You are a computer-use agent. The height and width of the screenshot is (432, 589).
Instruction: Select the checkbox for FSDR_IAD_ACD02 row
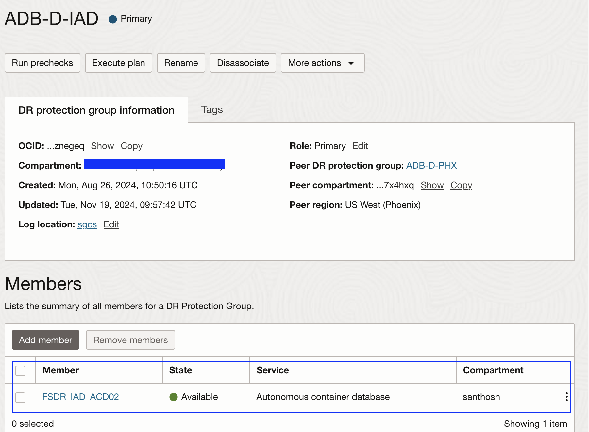pos(21,397)
